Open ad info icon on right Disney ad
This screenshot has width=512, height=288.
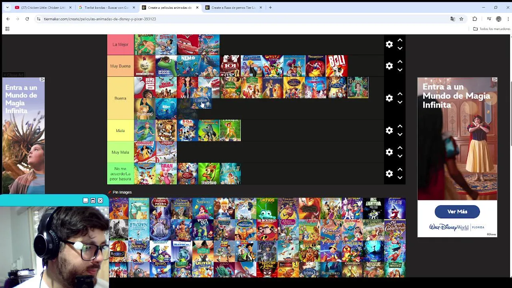495,80
